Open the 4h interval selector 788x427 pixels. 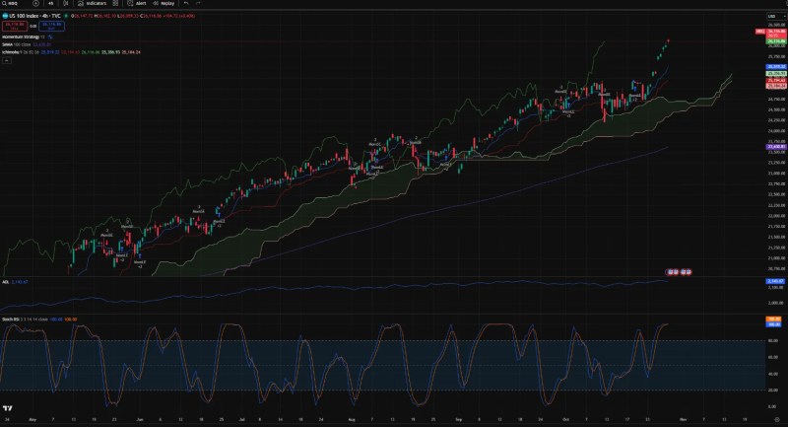click(x=51, y=4)
